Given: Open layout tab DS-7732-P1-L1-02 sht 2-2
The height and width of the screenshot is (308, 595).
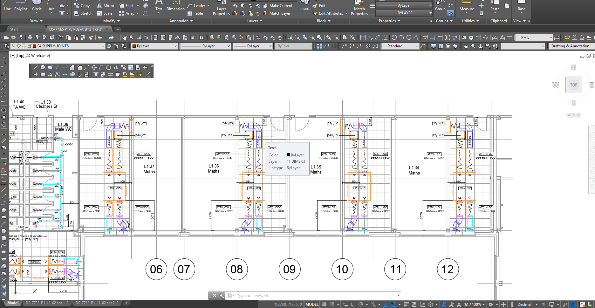Looking at the screenshot, I should tap(97, 303).
